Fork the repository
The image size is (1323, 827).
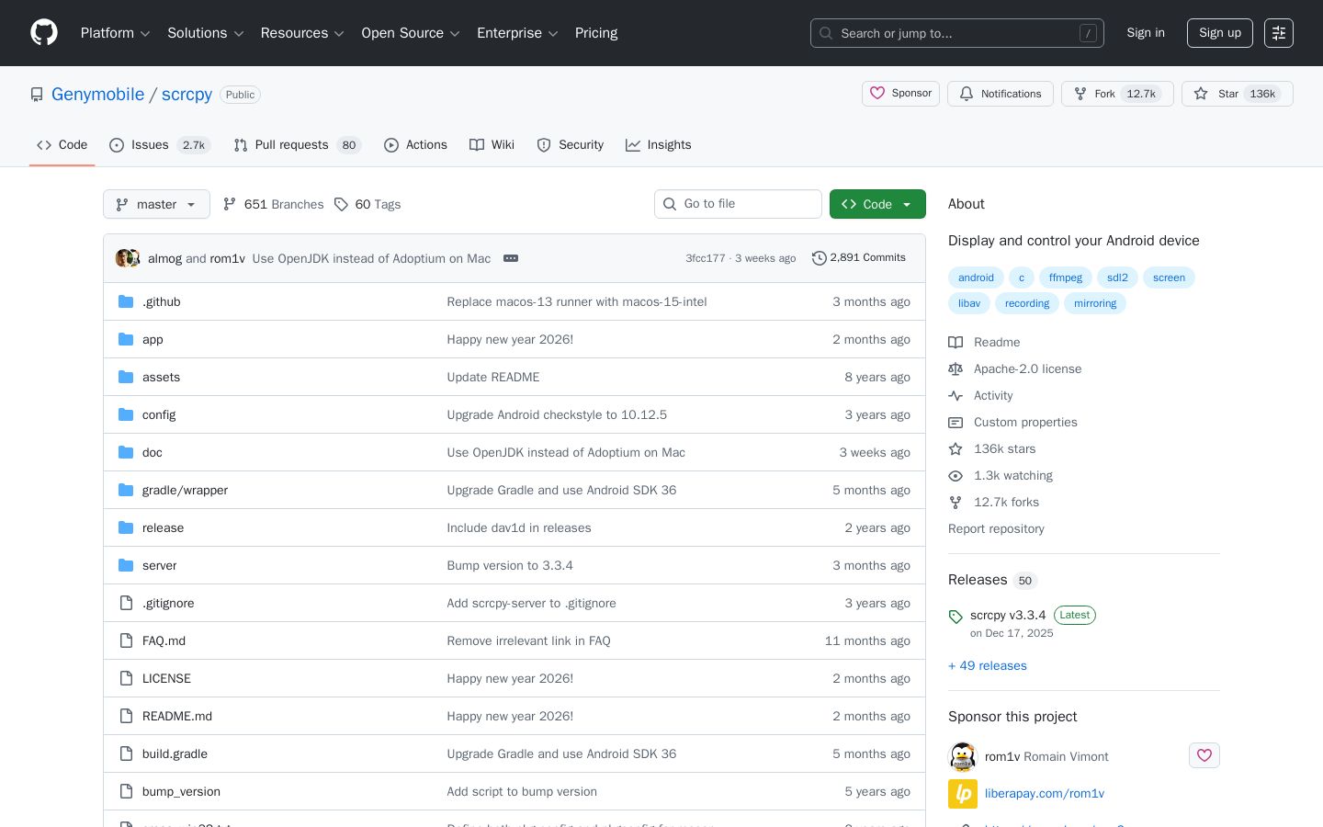pyautogui.click(x=1117, y=94)
